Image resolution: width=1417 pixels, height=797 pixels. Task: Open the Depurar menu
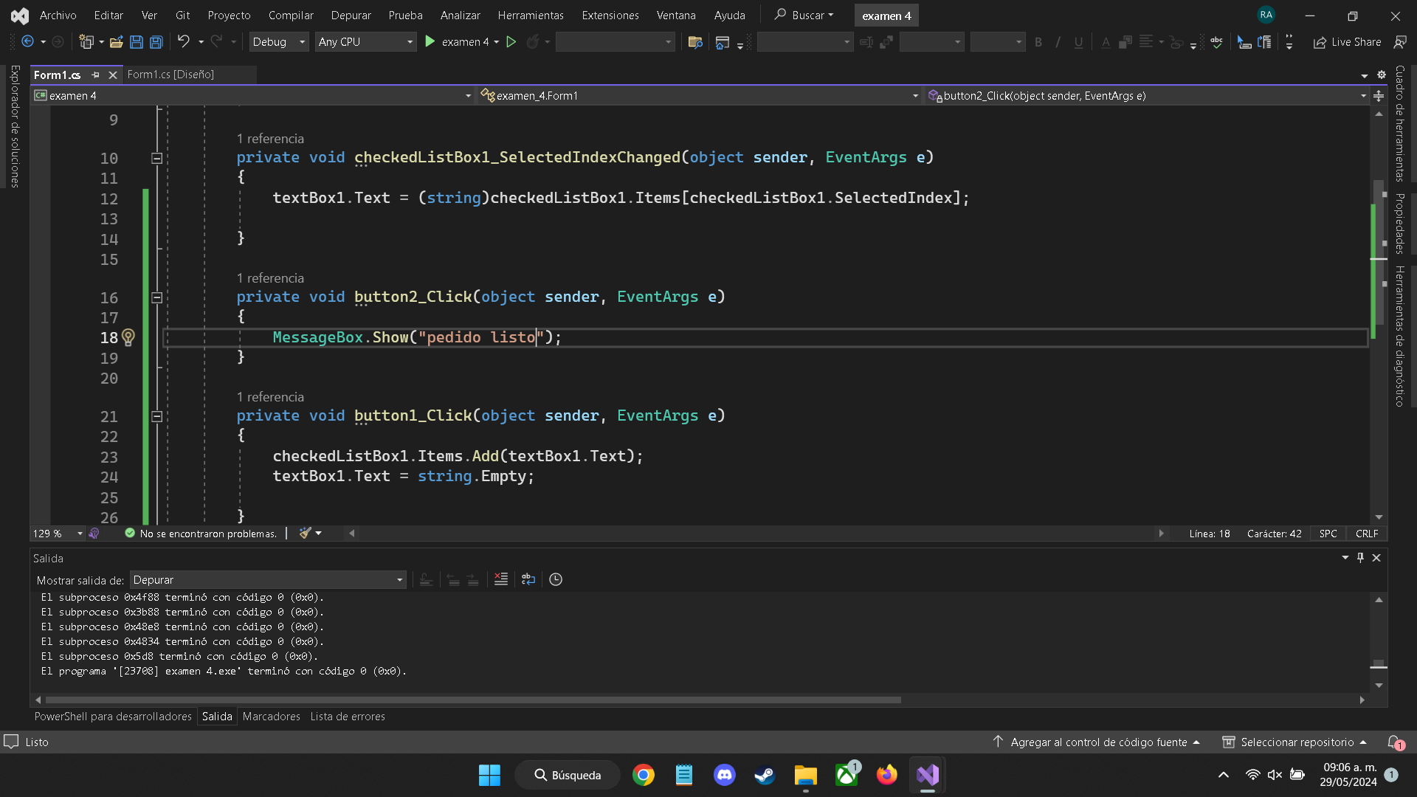click(351, 15)
